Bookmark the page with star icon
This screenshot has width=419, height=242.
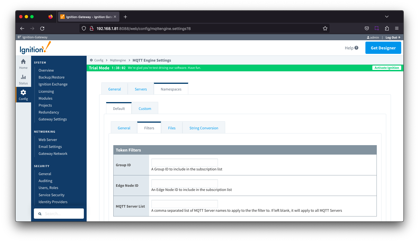pyautogui.click(x=325, y=28)
